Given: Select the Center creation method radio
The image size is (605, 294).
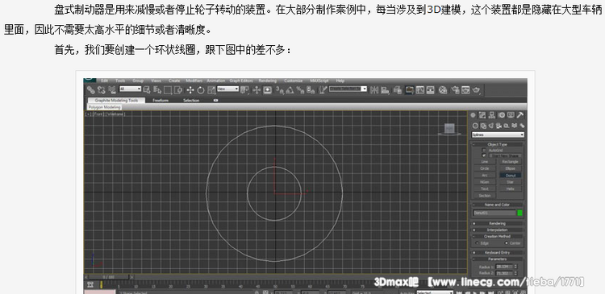Looking at the screenshot, I should (507, 243).
